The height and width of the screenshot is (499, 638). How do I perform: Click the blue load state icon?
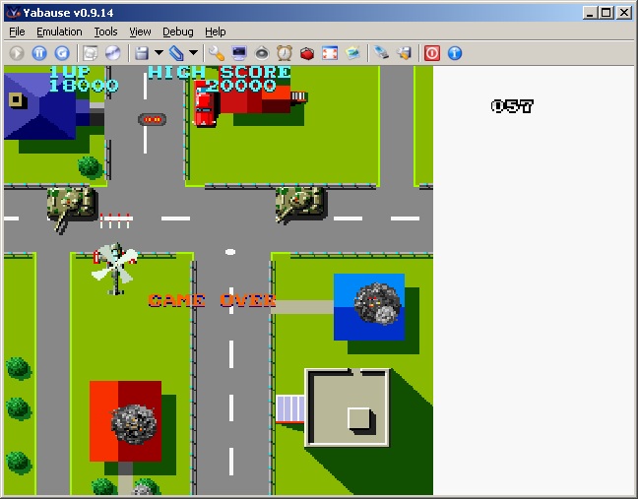click(x=176, y=53)
